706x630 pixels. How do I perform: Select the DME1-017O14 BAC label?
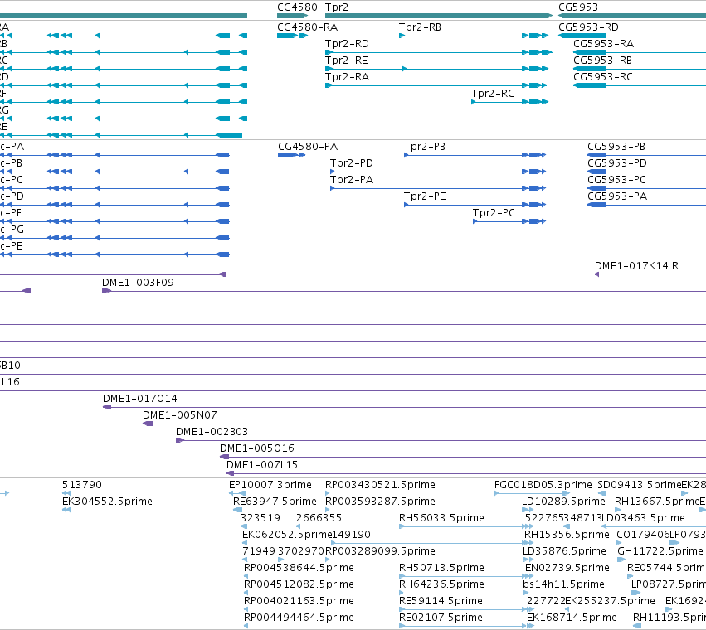click(140, 399)
